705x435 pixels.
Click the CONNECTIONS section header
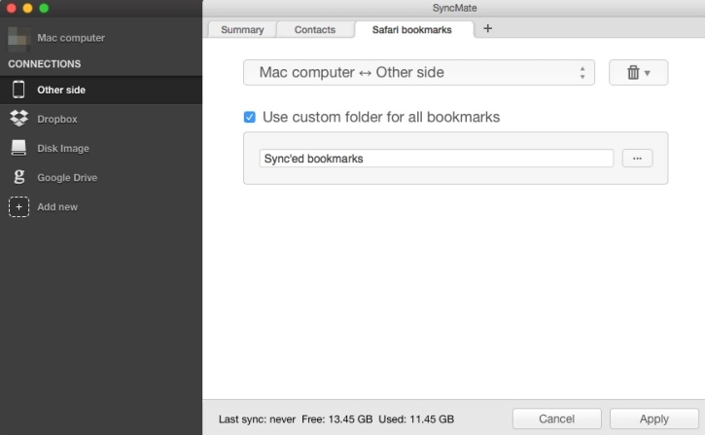click(44, 64)
